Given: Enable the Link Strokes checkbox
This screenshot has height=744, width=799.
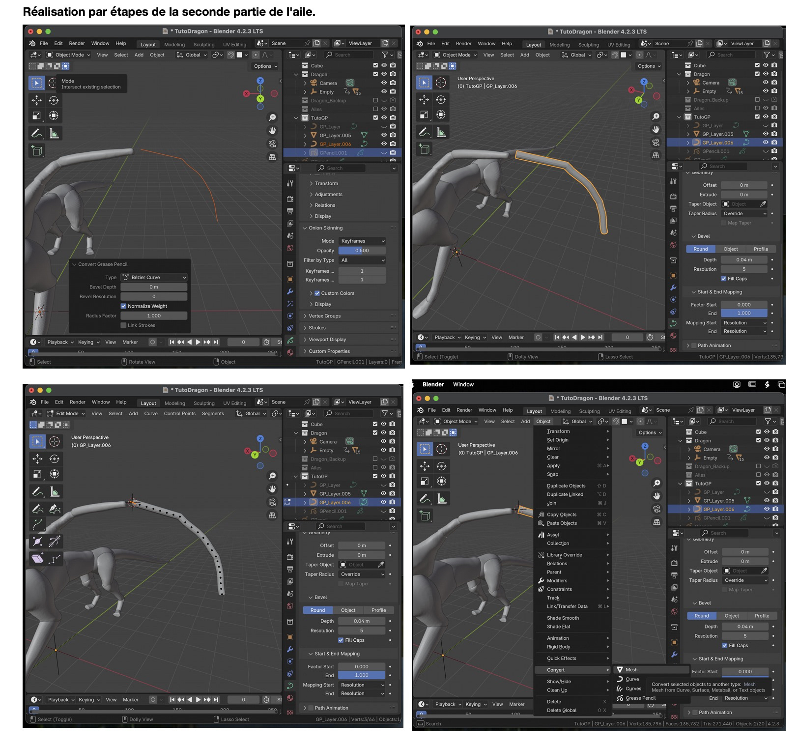Looking at the screenshot, I should coord(123,325).
